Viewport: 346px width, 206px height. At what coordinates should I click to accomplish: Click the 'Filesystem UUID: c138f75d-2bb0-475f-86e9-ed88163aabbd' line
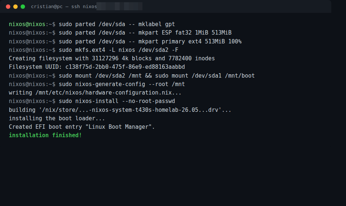97,67
